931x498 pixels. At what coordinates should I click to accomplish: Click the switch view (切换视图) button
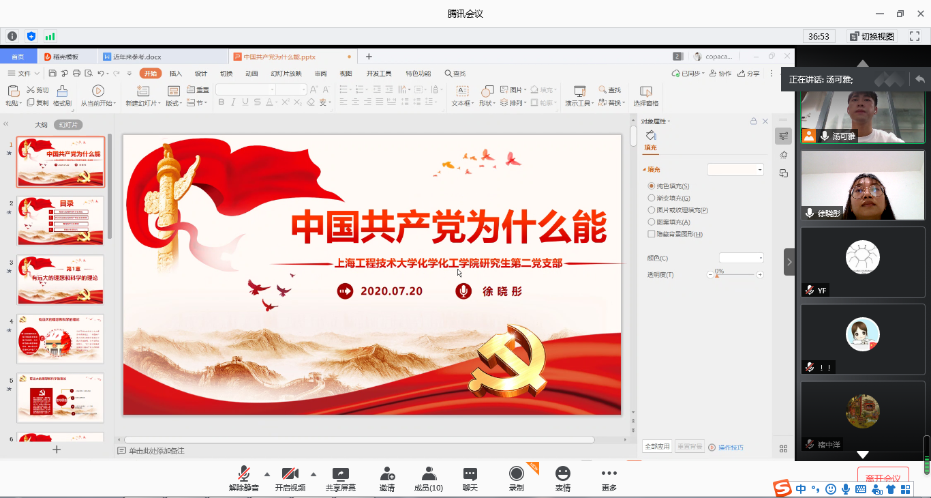click(872, 36)
